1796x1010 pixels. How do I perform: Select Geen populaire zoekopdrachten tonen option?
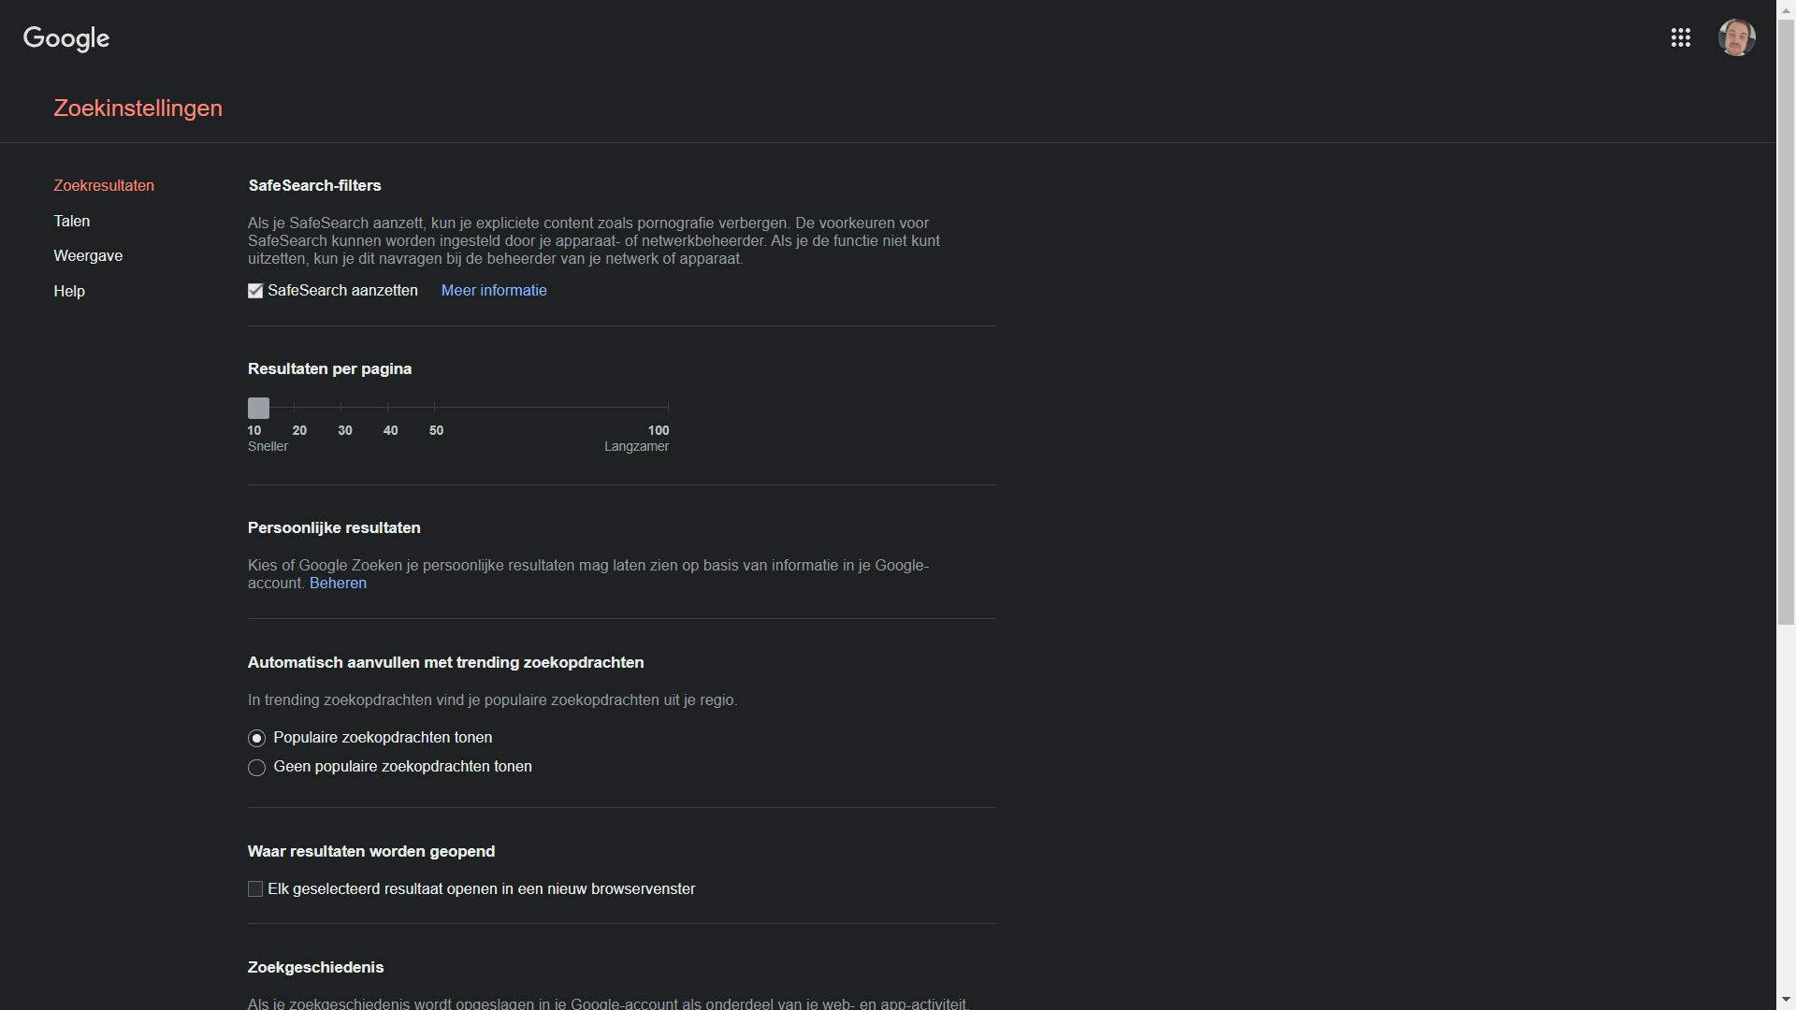pos(256,768)
